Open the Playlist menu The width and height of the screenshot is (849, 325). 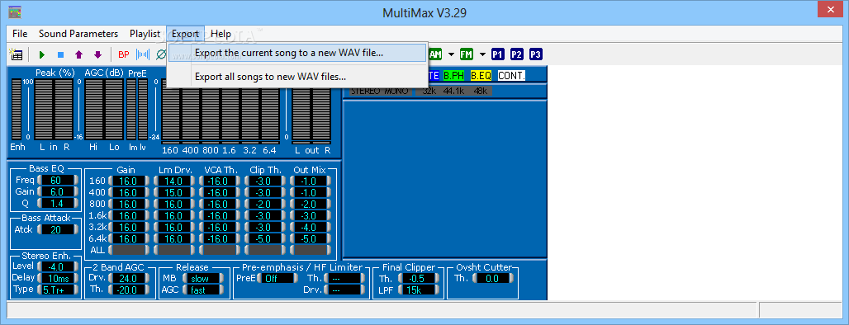pyautogui.click(x=145, y=34)
